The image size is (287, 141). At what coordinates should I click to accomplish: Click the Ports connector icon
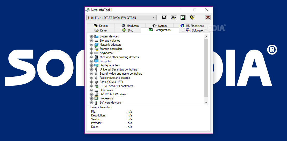pos(96,82)
